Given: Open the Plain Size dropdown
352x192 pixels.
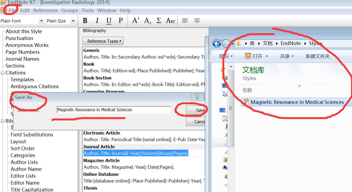Looking at the screenshot, I should tap(73, 21).
